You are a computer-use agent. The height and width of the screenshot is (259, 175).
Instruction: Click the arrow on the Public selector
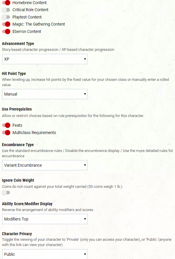point(85,254)
